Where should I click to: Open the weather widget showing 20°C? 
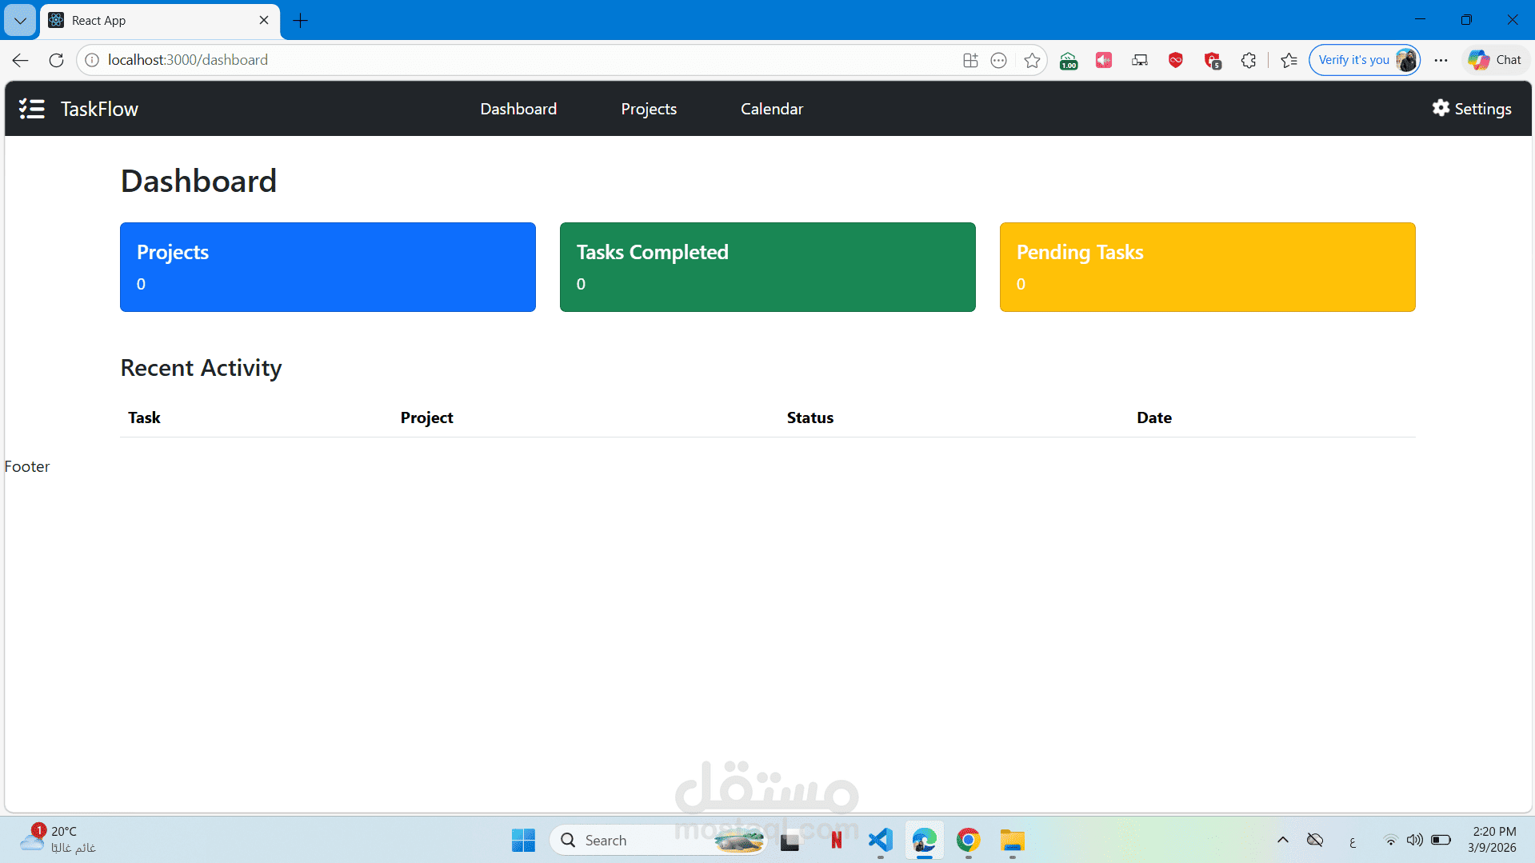[58, 840]
